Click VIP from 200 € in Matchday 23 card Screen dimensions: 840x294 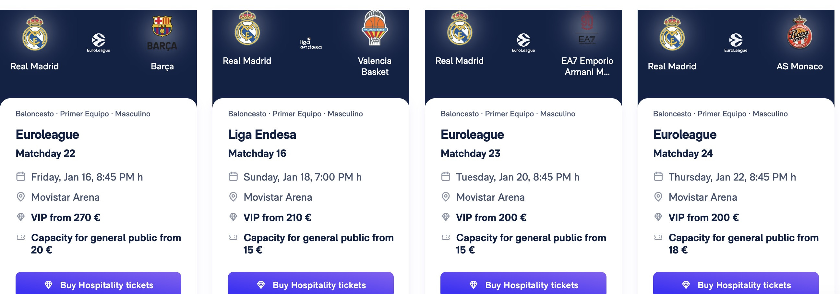491,218
